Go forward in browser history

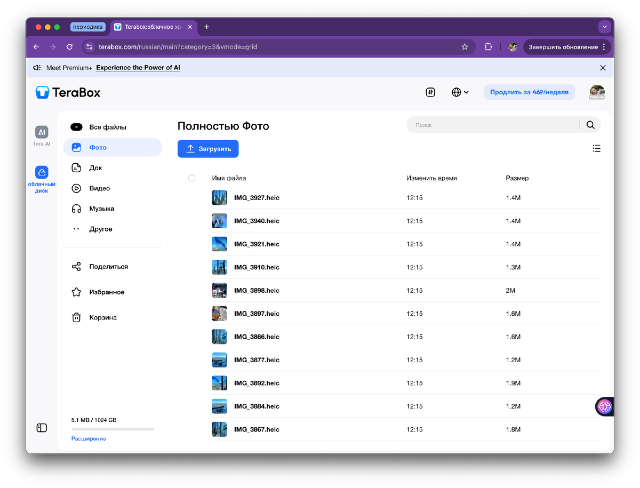pos(53,47)
